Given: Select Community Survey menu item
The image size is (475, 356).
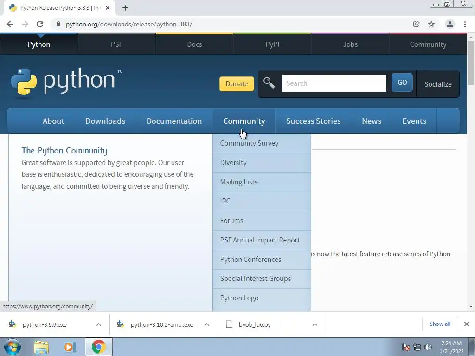Looking at the screenshot, I should click(x=262, y=143).
